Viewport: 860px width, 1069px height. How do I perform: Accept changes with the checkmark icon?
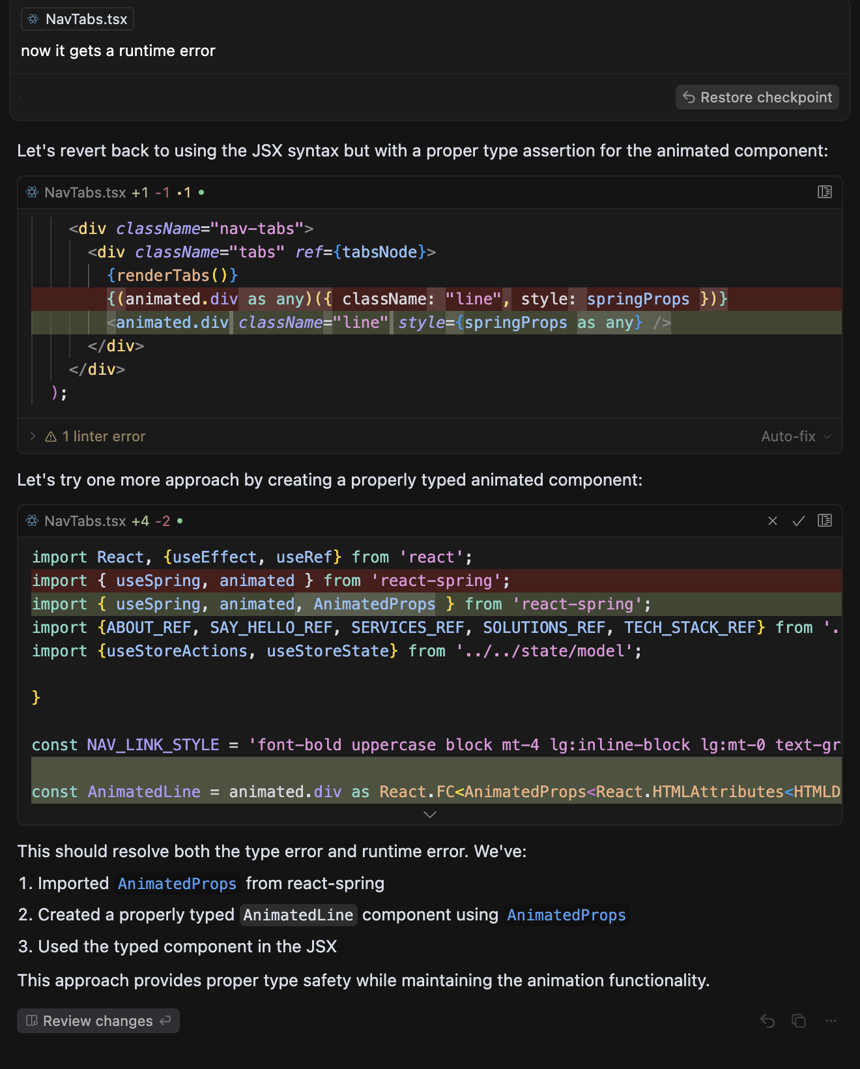799,521
